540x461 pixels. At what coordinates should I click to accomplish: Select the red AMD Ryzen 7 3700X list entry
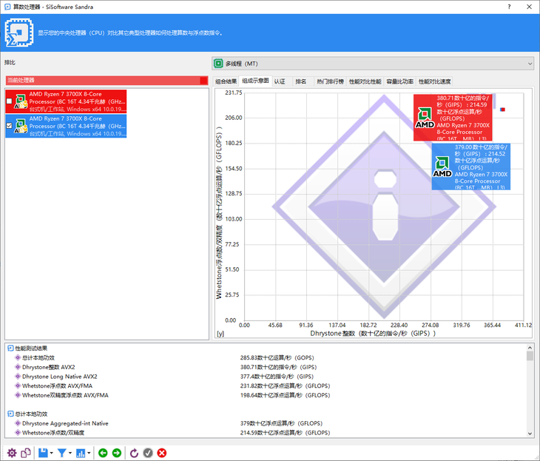pyautogui.click(x=66, y=101)
